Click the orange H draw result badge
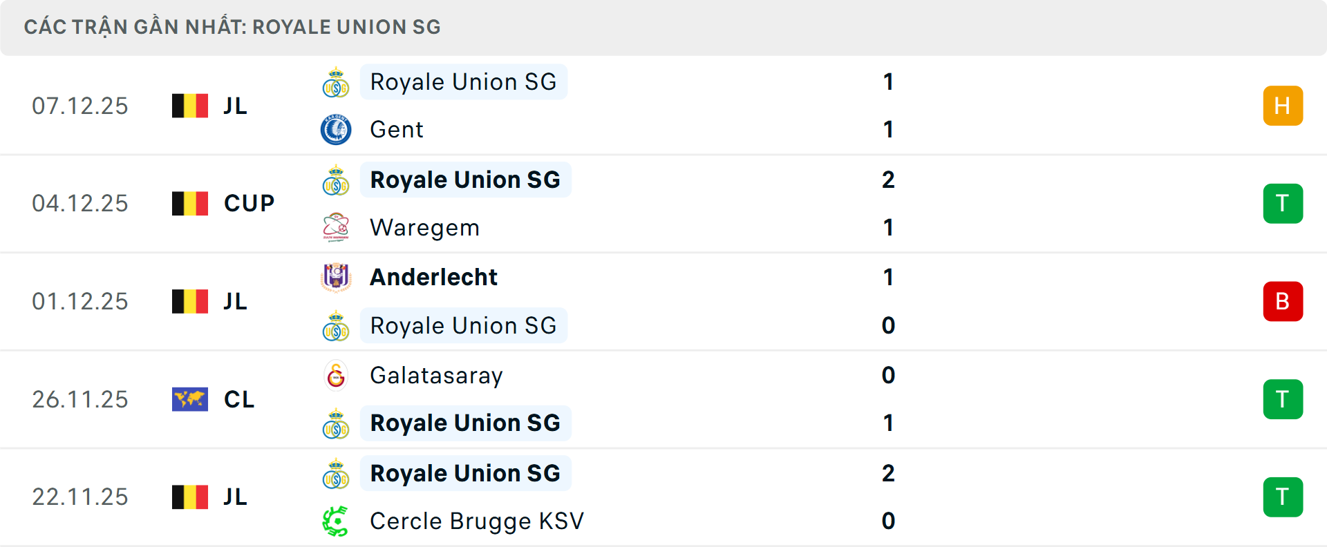This screenshot has height=547, width=1327. pos(1283,106)
